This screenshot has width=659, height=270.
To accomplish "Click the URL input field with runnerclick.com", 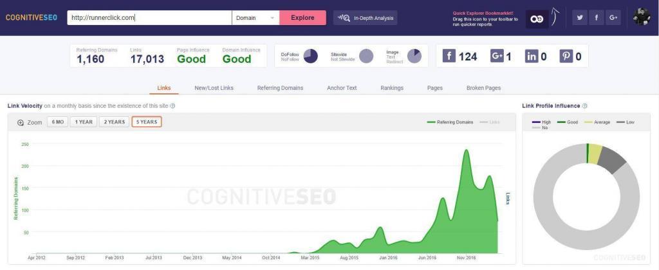I will tap(149, 17).
